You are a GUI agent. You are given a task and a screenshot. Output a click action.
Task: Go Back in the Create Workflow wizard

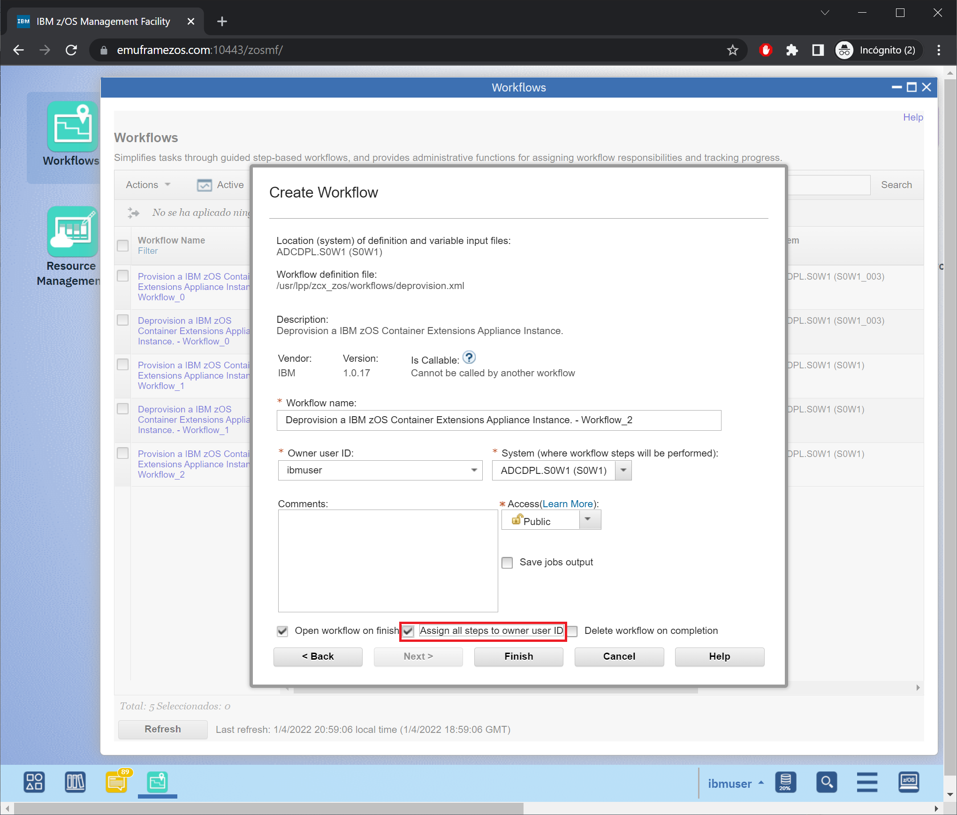point(318,656)
